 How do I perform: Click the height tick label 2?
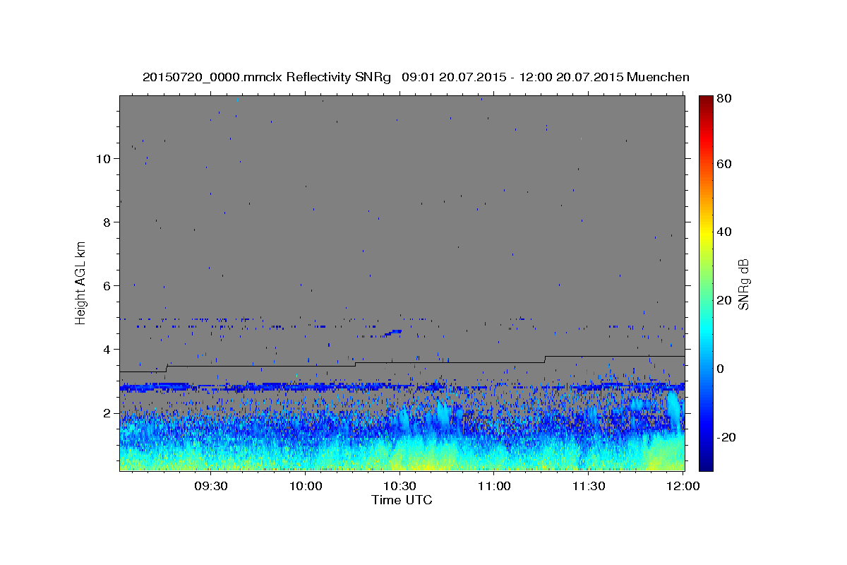107,412
